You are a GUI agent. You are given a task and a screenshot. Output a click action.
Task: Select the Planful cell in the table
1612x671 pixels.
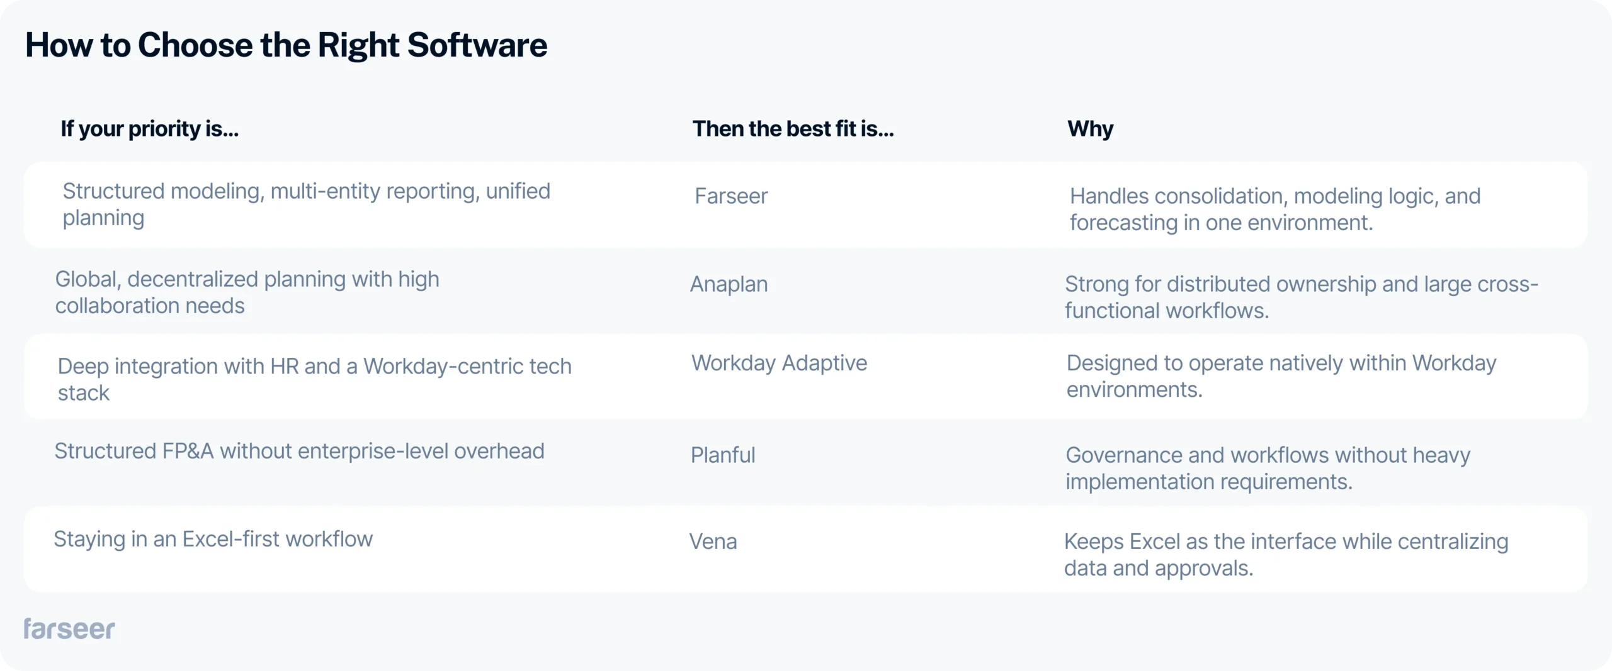coord(723,455)
